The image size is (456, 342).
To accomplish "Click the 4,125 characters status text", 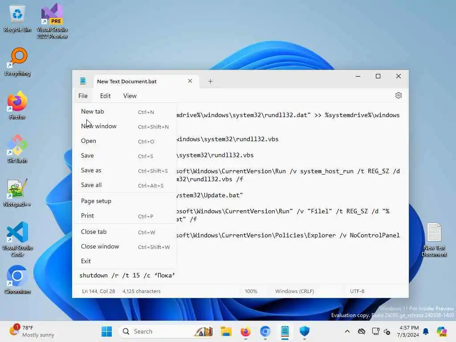I will pos(141,291).
